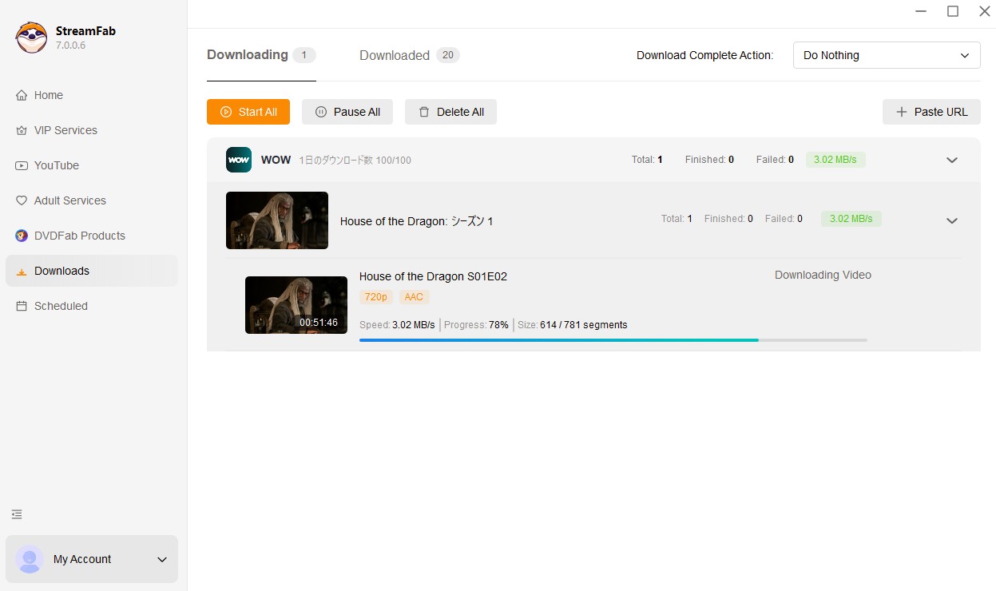Select VIP Services in the sidebar
The width and height of the screenshot is (996, 591).
65,130
